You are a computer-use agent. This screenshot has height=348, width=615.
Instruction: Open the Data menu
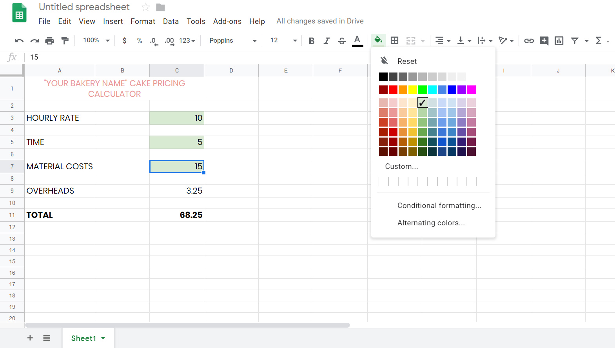coord(171,21)
